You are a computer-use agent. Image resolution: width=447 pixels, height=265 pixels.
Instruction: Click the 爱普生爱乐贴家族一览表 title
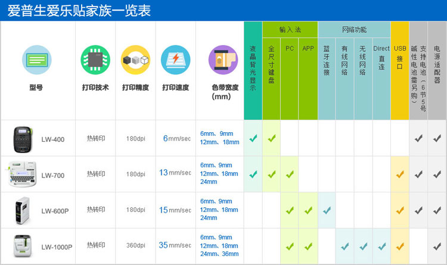[79, 11]
